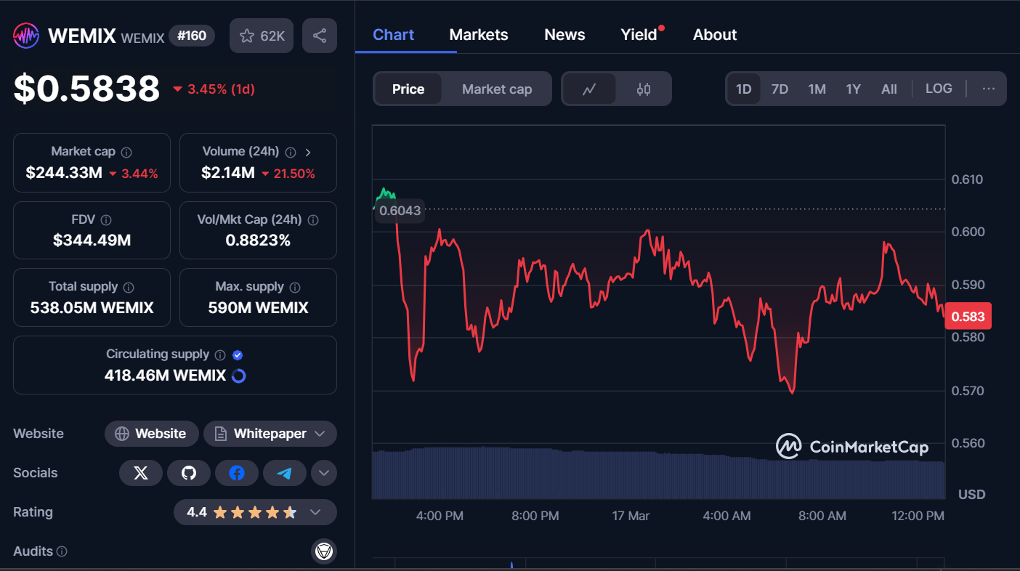Open the Yield tab
The width and height of the screenshot is (1020, 571).
tap(639, 35)
